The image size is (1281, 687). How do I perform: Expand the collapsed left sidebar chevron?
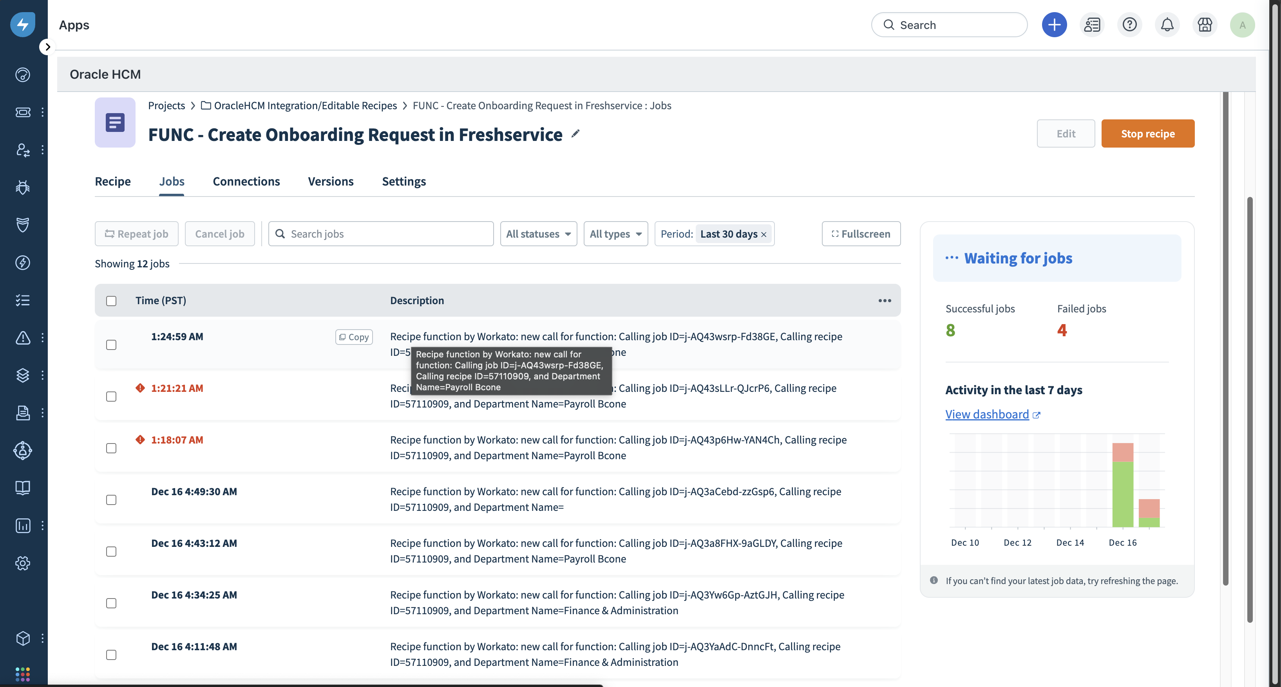[x=47, y=47]
